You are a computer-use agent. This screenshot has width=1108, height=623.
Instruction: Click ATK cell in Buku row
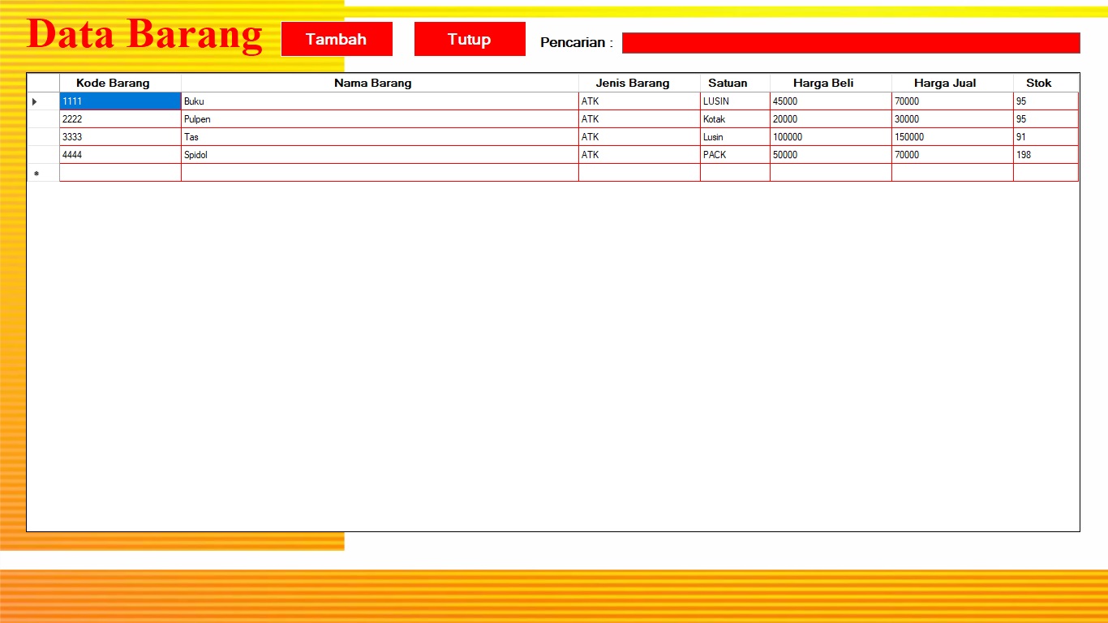639,101
